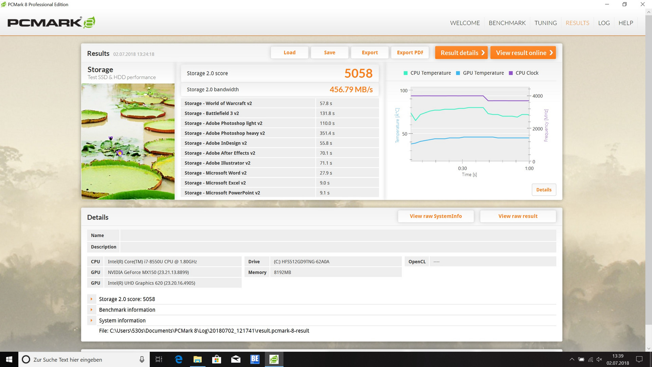Expand Benchmark information section
Image resolution: width=652 pixels, height=367 pixels.
coord(91,310)
